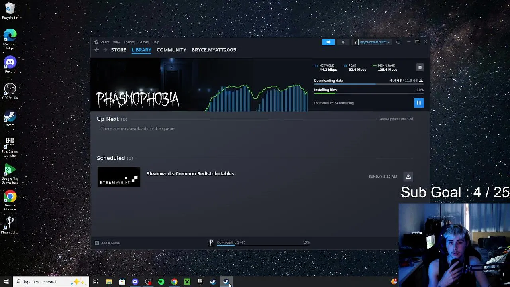Open File Explorer from the taskbar
The image size is (510, 287).
109,282
